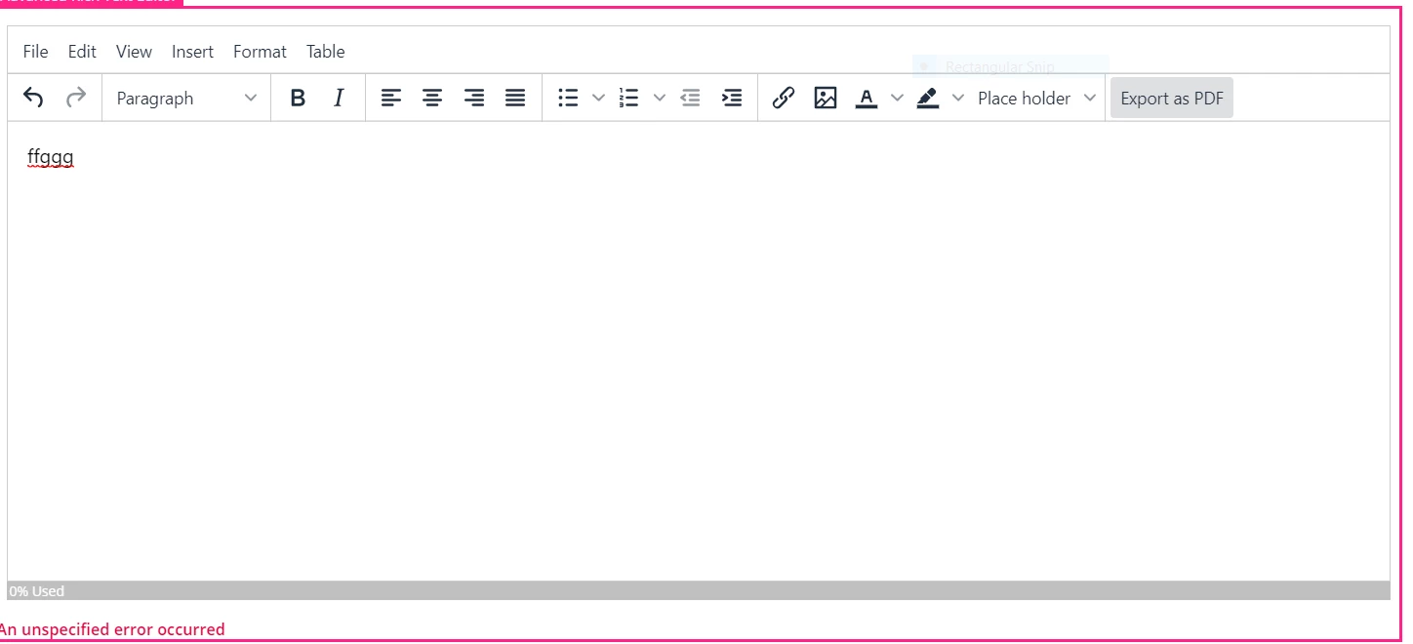Image resolution: width=1413 pixels, height=644 pixels.
Task: Insert an image
Action: 826,98
